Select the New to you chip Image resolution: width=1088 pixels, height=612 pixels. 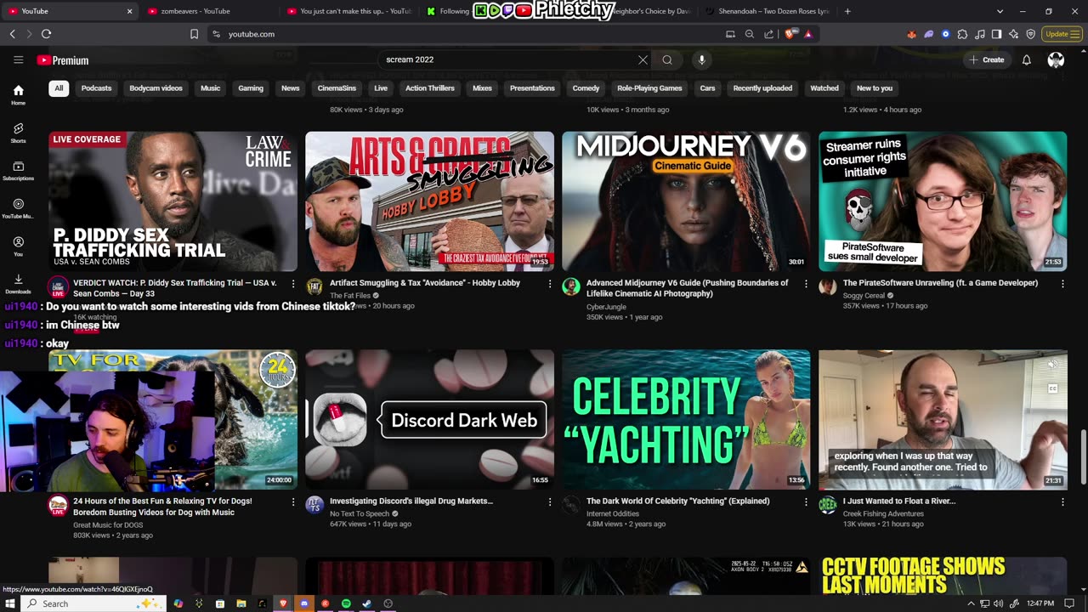(x=875, y=88)
